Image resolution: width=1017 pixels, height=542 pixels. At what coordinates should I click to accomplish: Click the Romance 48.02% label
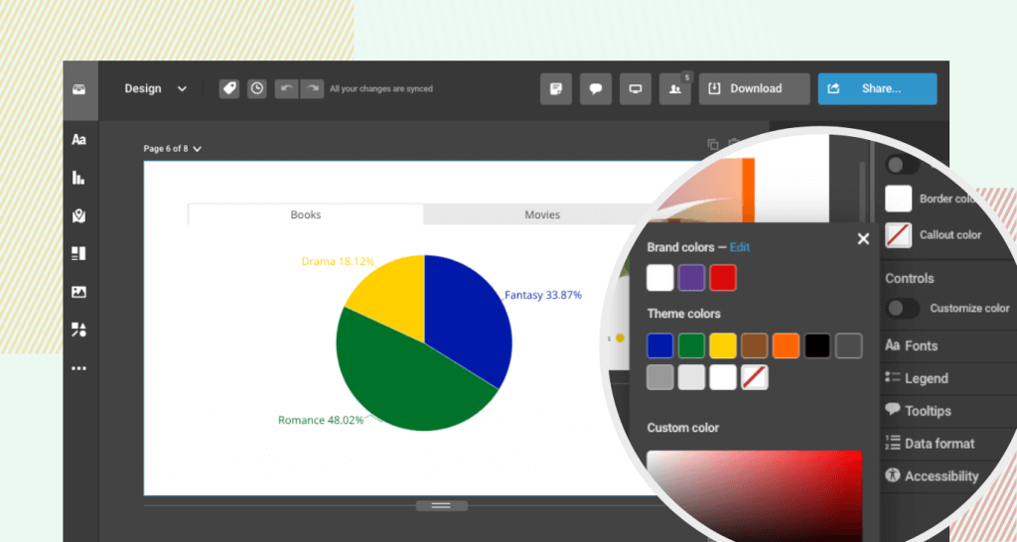(x=321, y=420)
